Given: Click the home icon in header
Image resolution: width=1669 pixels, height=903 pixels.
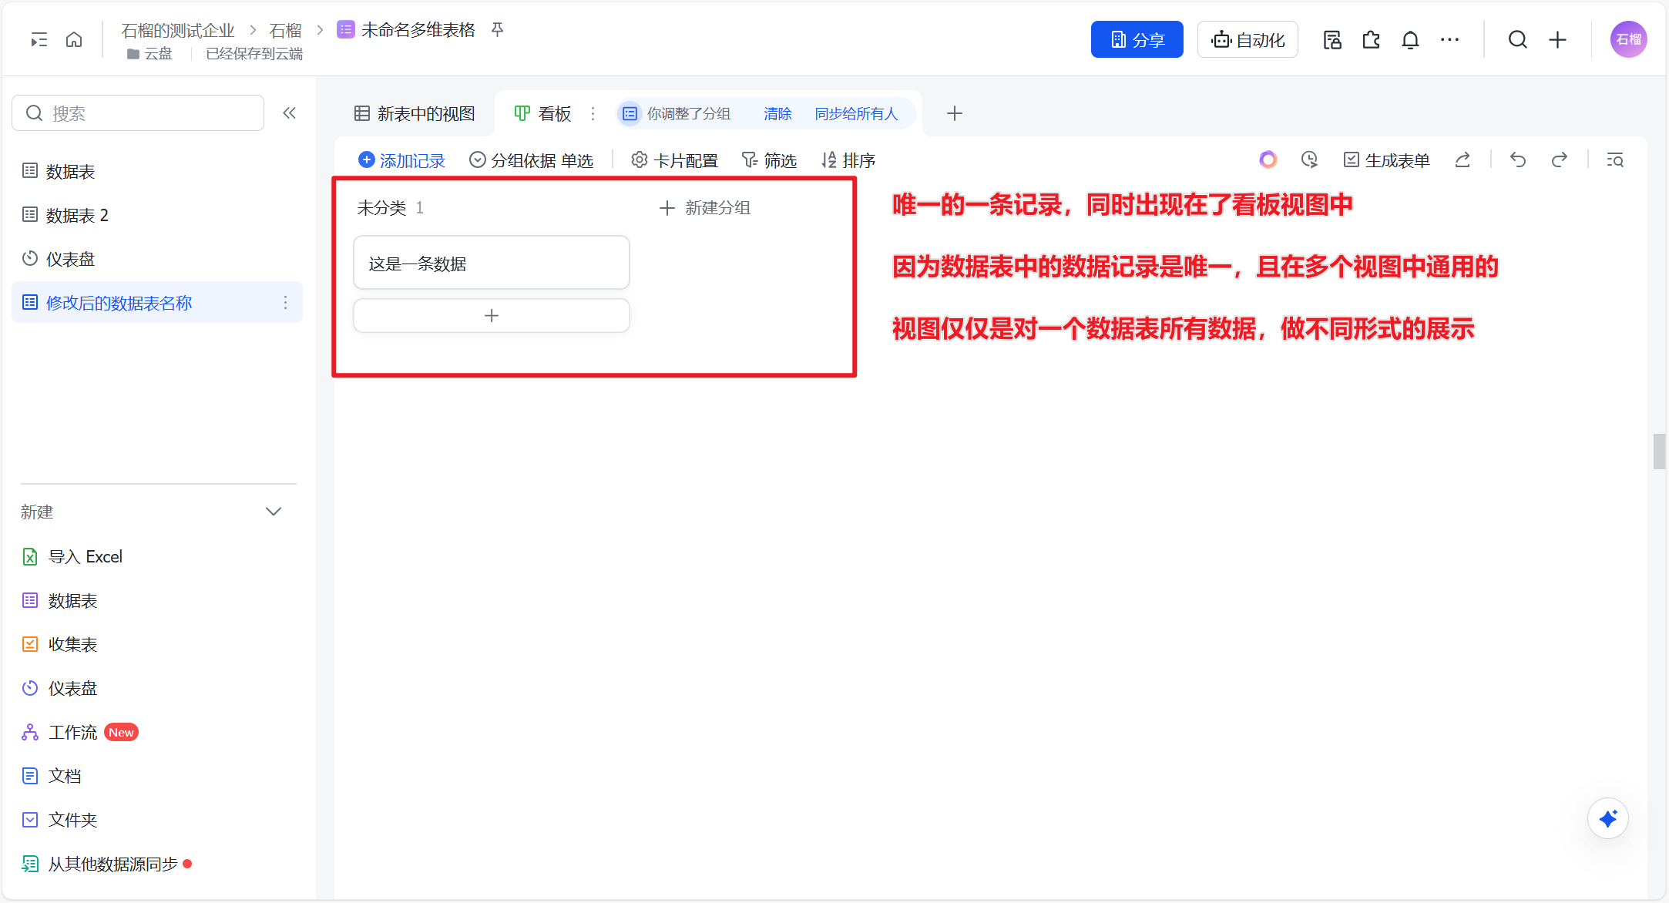Looking at the screenshot, I should coord(74,39).
